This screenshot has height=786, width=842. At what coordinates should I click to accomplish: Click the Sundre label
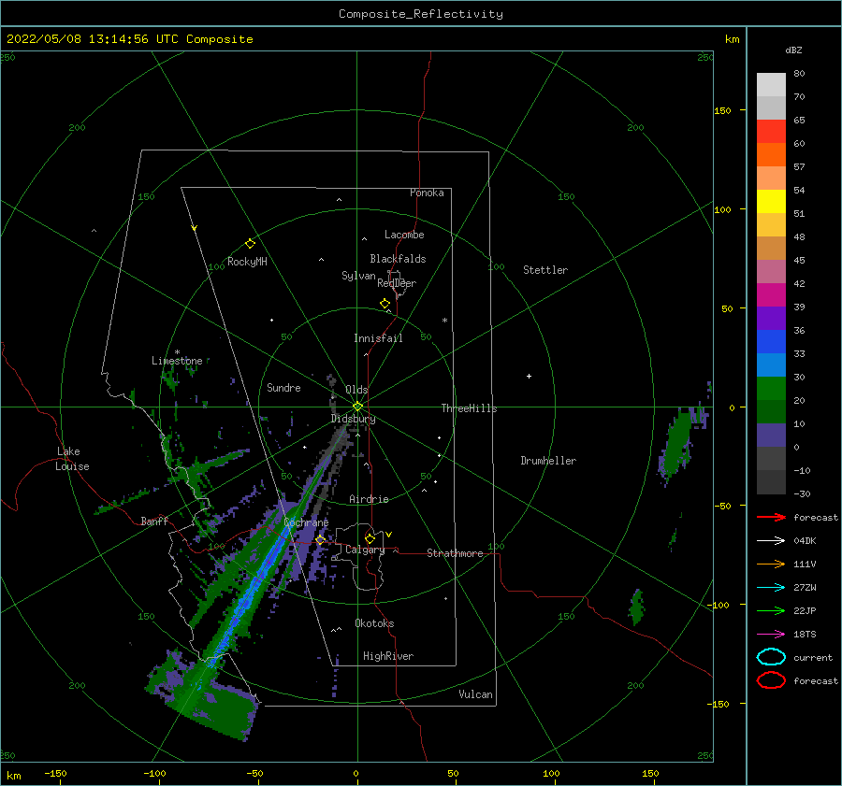coord(283,387)
